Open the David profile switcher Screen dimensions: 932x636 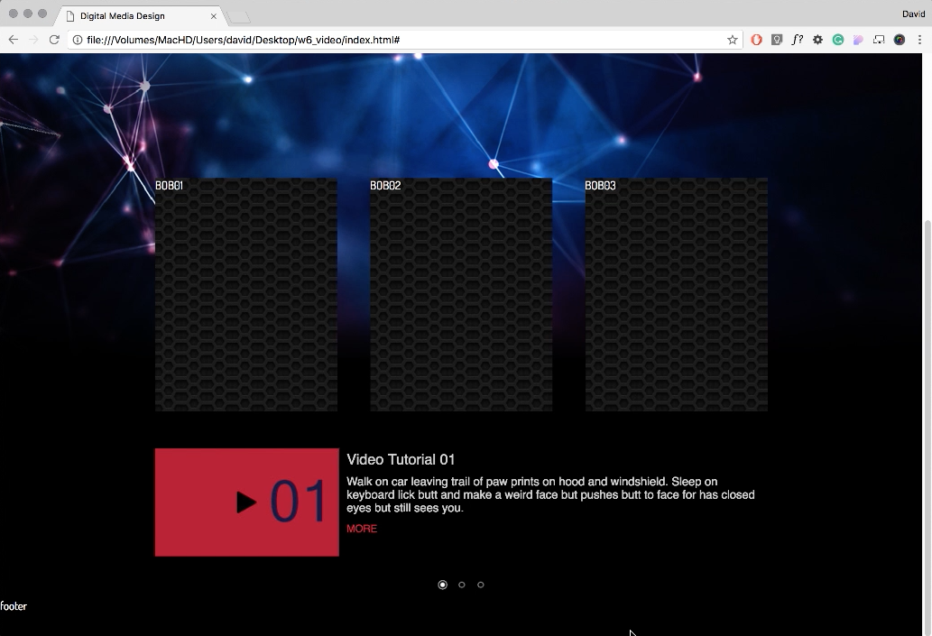pos(914,14)
